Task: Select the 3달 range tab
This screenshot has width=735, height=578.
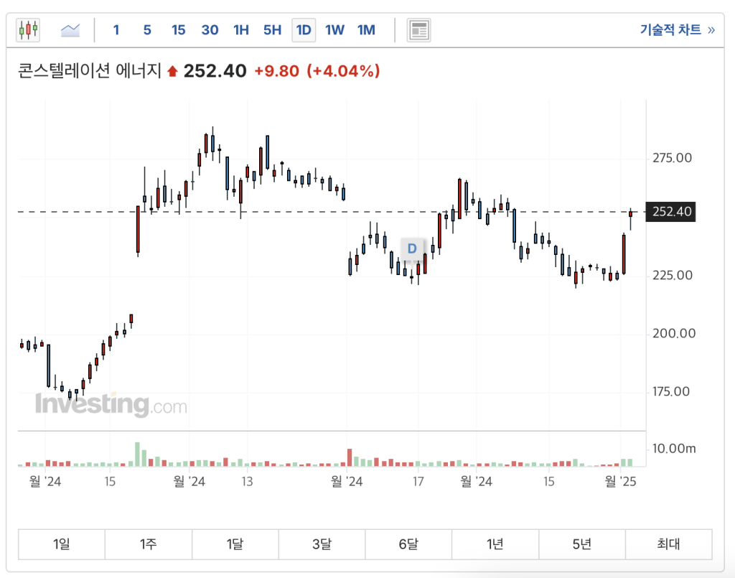Action: 322,544
